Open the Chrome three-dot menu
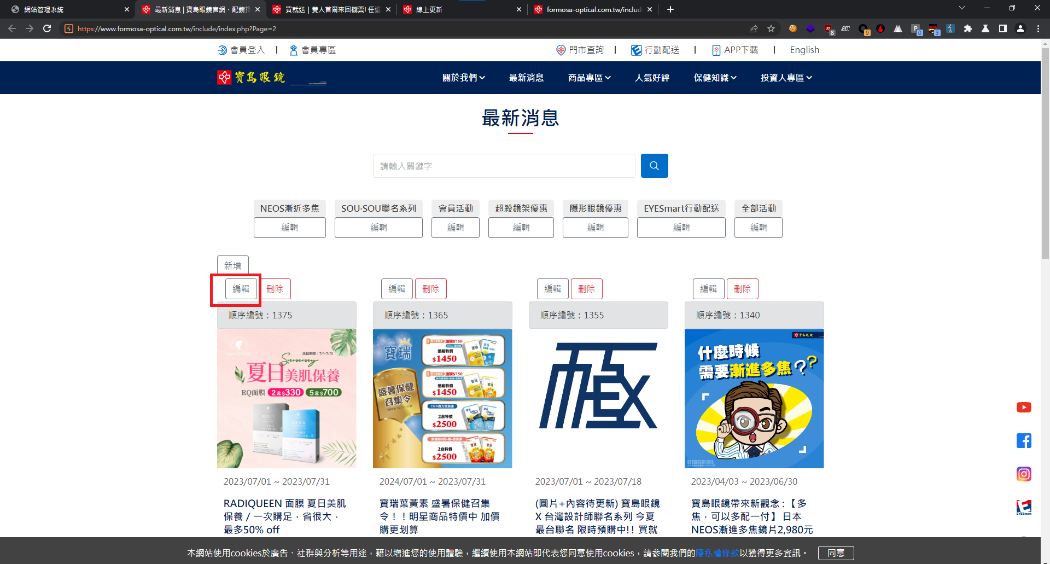1050x564 pixels. (1038, 28)
